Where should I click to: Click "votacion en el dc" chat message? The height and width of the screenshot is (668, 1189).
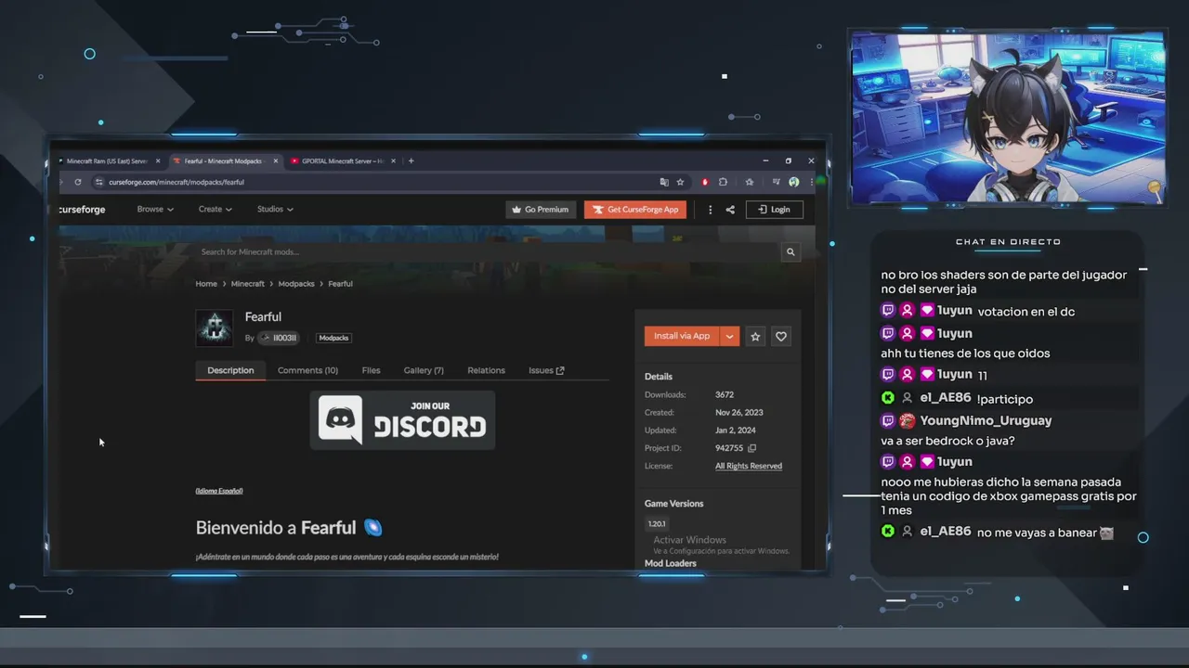pos(1026,312)
